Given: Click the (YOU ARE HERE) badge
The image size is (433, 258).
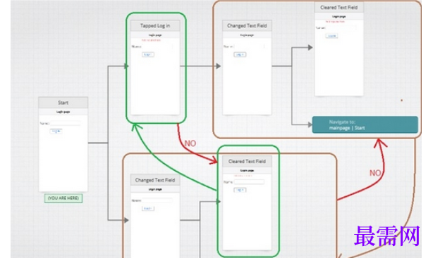Looking at the screenshot, I should point(63,198).
